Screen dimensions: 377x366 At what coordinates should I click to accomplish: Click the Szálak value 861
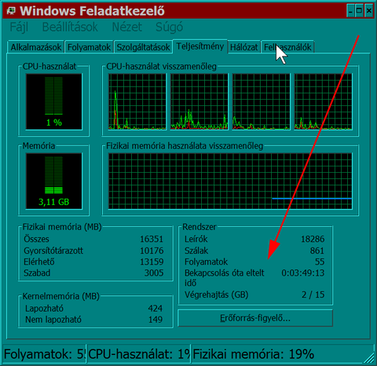click(x=317, y=251)
